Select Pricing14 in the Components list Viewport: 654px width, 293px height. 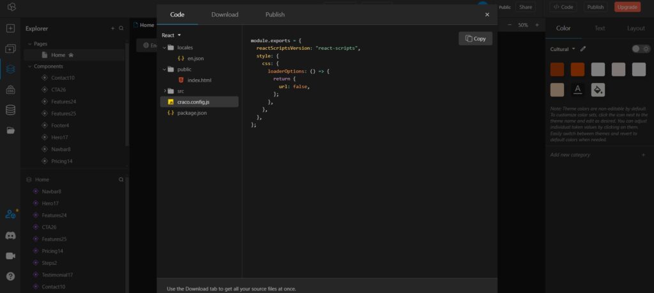click(x=62, y=161)
